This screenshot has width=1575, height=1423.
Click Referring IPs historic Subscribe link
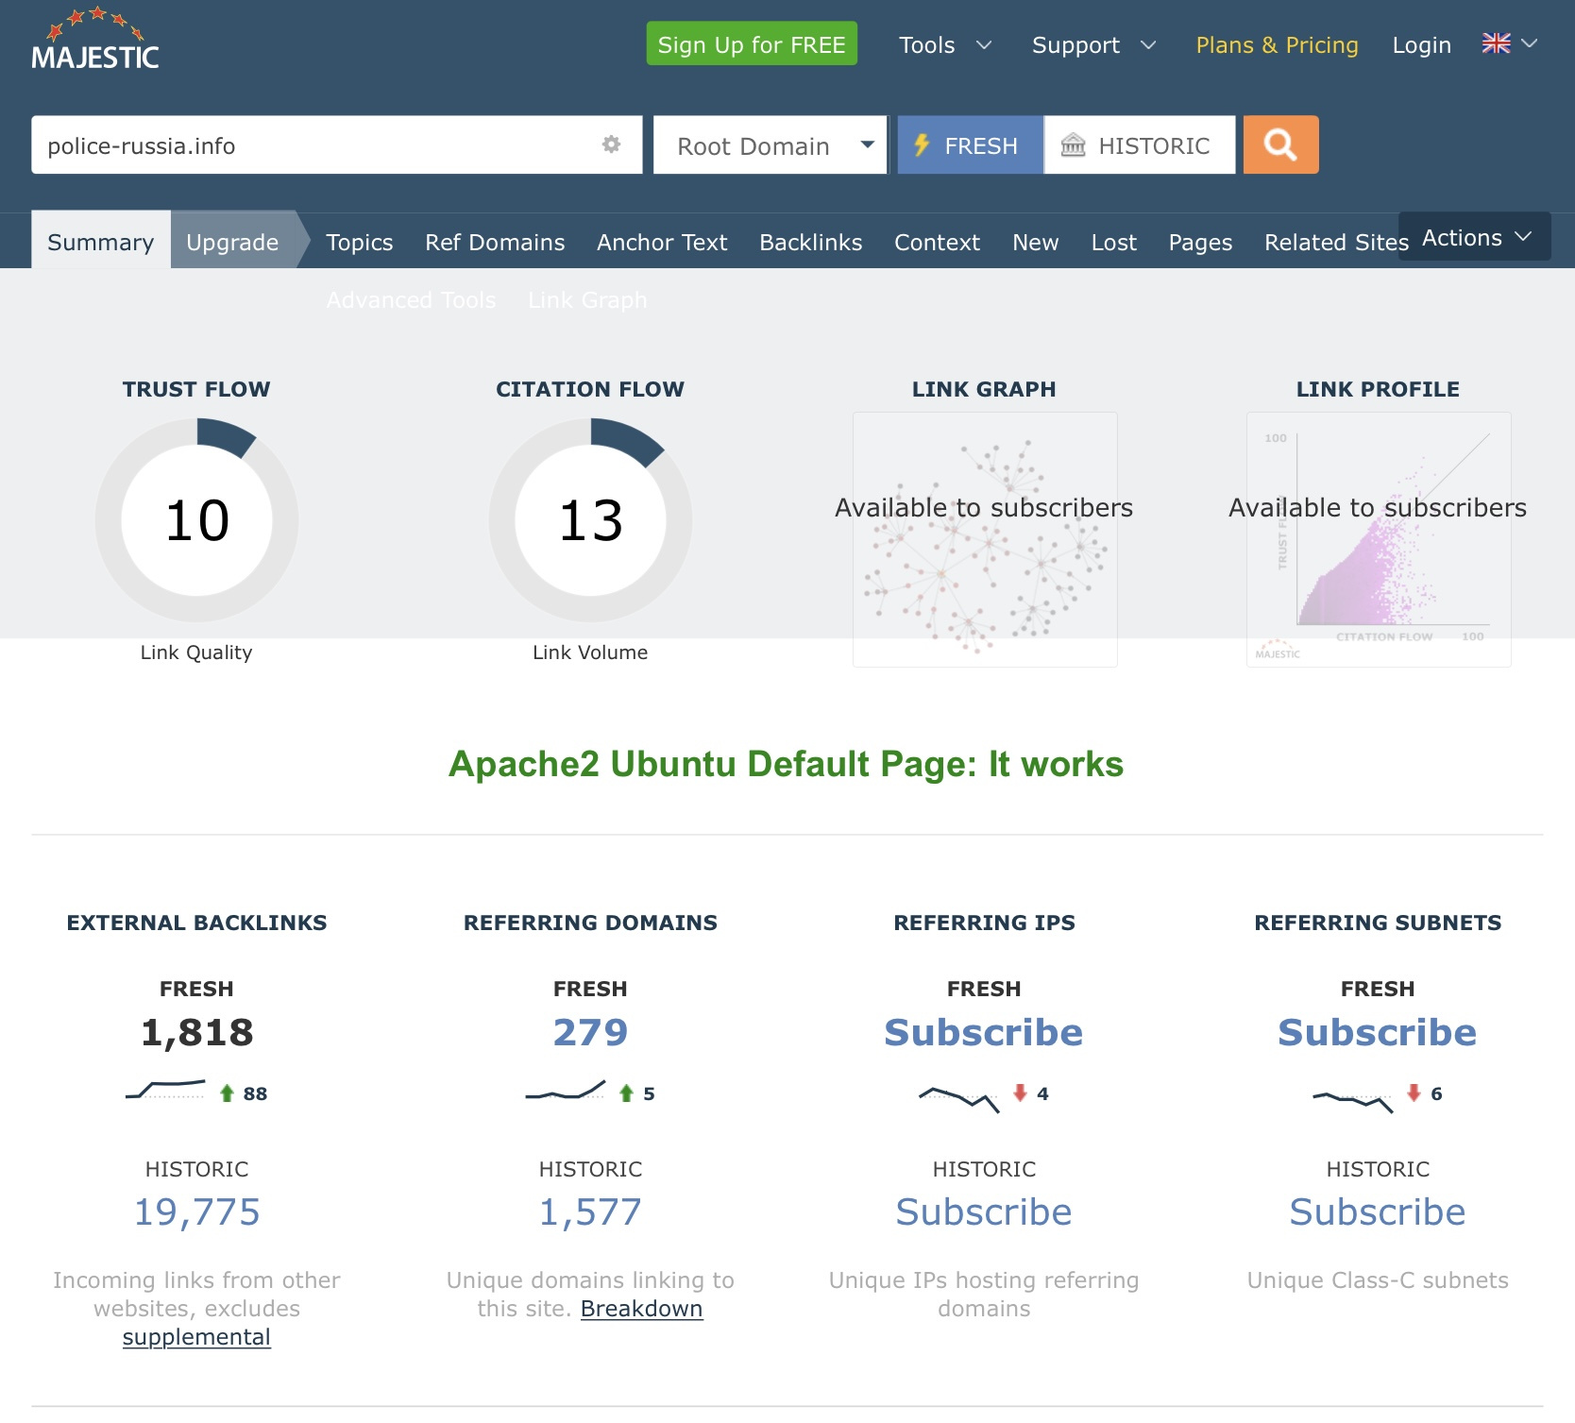[984, 1211]
